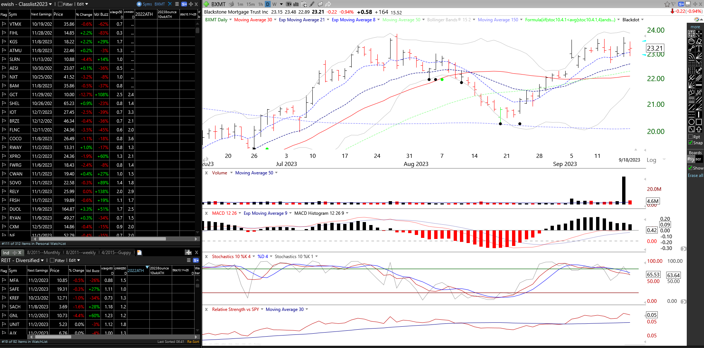This screenshot has height=348, width=704.
Task: Select the trendline drawing tool
Action: coord(692,48)
